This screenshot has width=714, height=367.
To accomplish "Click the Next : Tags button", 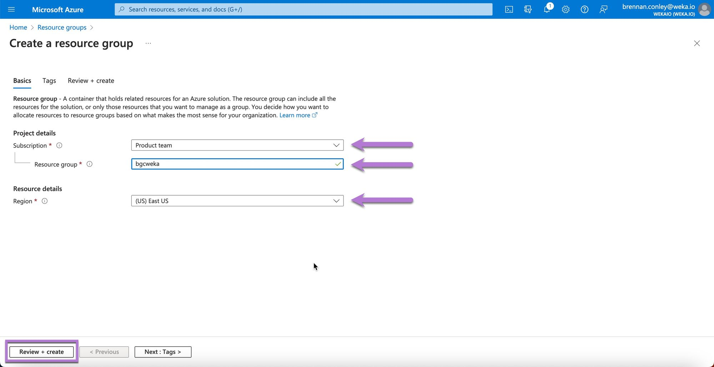I will point(163,352).
